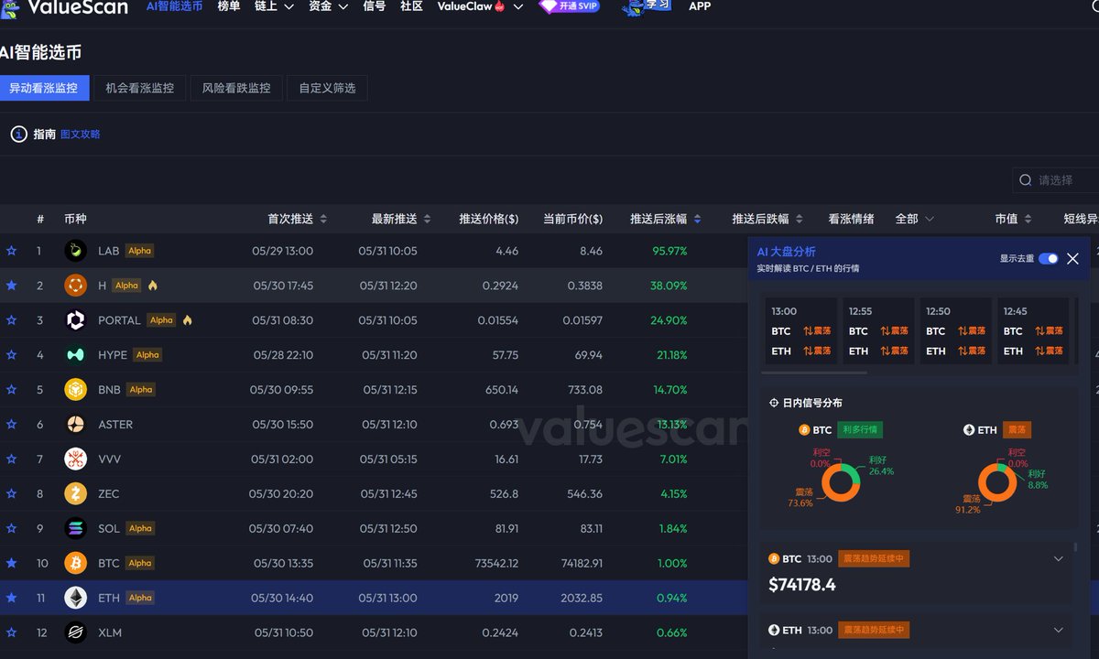Viewport: 1099px width, 659px height.
Task: Open the APP link
Action: click(x=700, y=6)
